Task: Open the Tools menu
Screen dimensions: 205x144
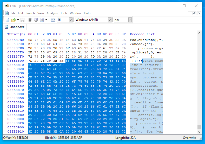Action: 64,13
